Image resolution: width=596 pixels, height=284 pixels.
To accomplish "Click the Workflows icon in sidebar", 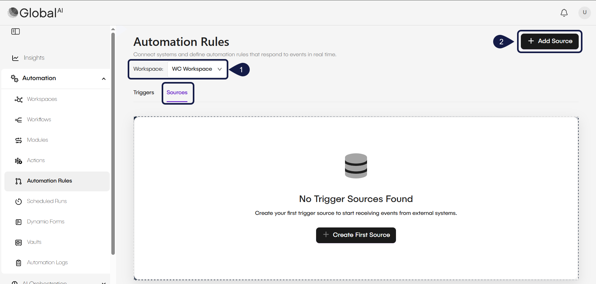I will [x=19, y=120].
